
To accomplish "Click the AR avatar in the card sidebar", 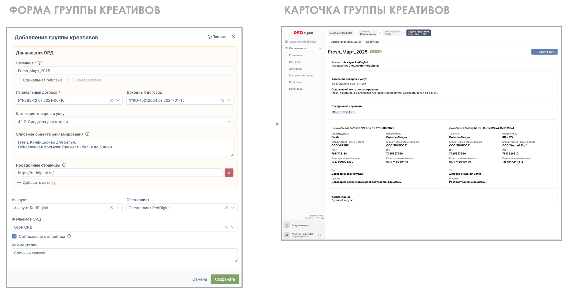I will pyautogui.click(x=287, y=235).
